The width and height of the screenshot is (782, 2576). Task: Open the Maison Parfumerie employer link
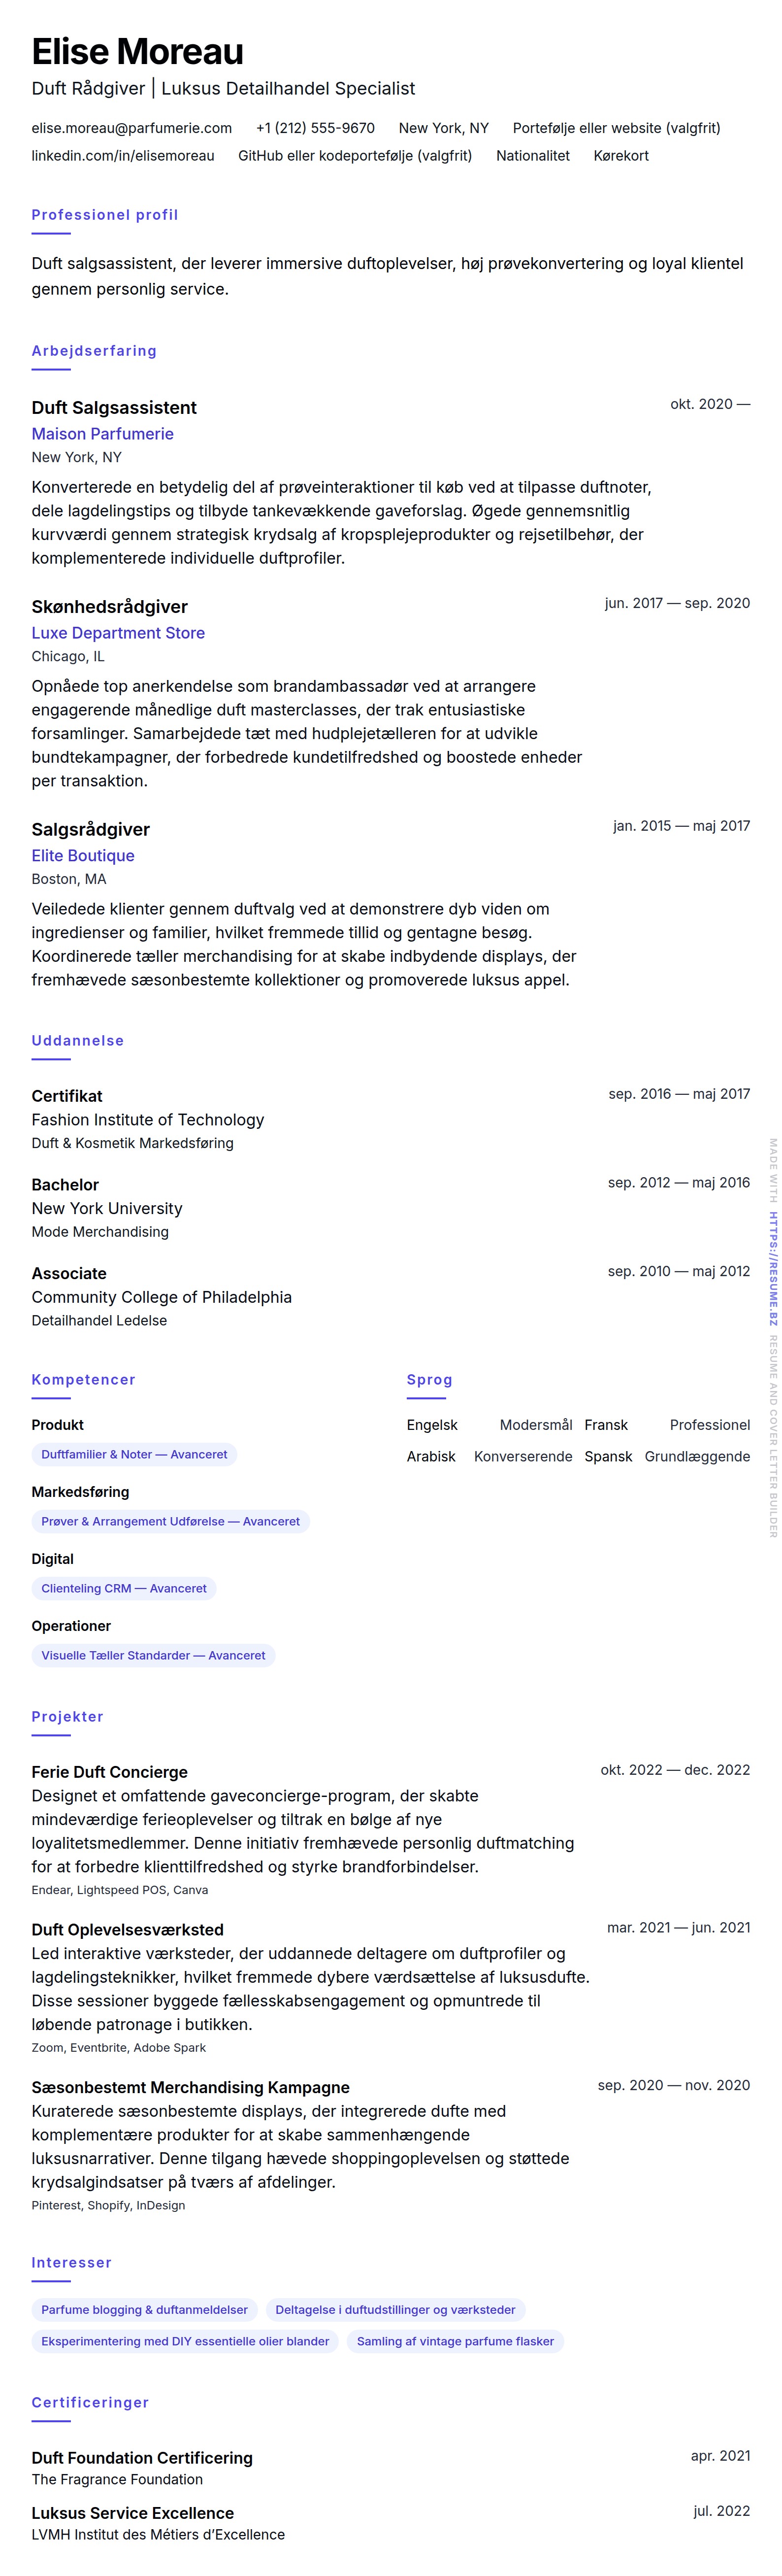(102, 434)
